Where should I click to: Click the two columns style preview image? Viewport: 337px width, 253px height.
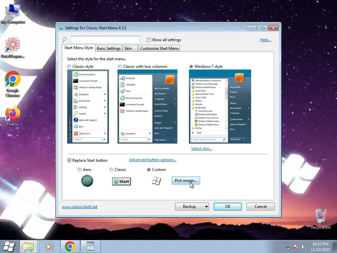147,106
